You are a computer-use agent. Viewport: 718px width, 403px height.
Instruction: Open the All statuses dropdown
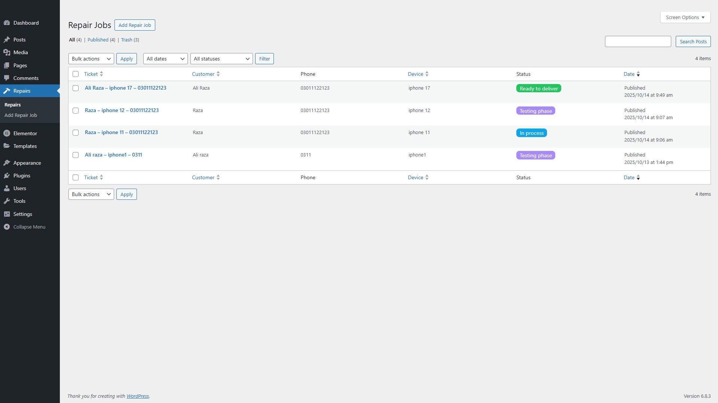click(221, 59)
